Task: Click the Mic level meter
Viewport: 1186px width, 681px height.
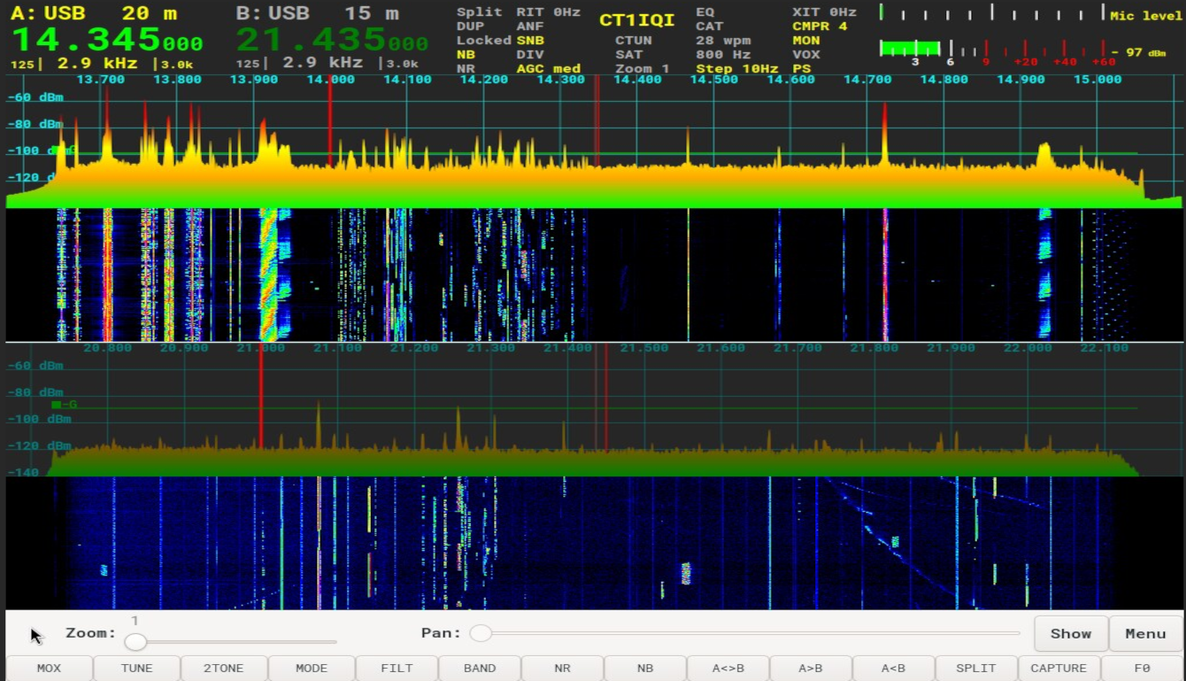Action: [992, 12]
